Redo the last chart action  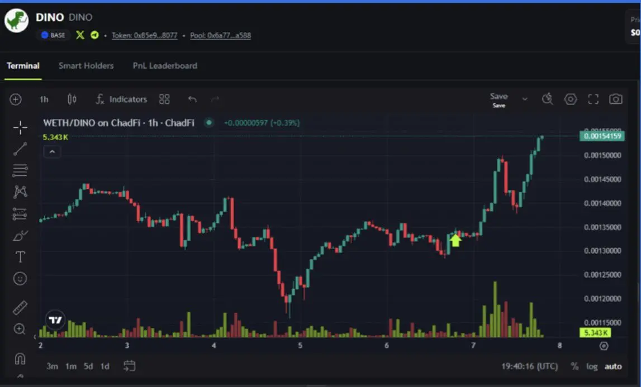(x=215, y=99)
